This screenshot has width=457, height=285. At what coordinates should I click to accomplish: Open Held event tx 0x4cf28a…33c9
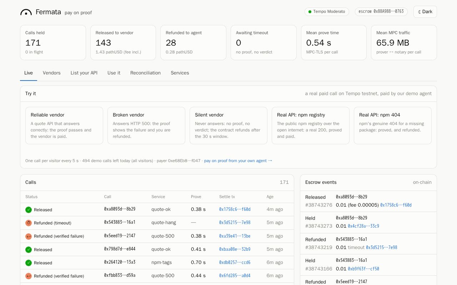point(363,226)
